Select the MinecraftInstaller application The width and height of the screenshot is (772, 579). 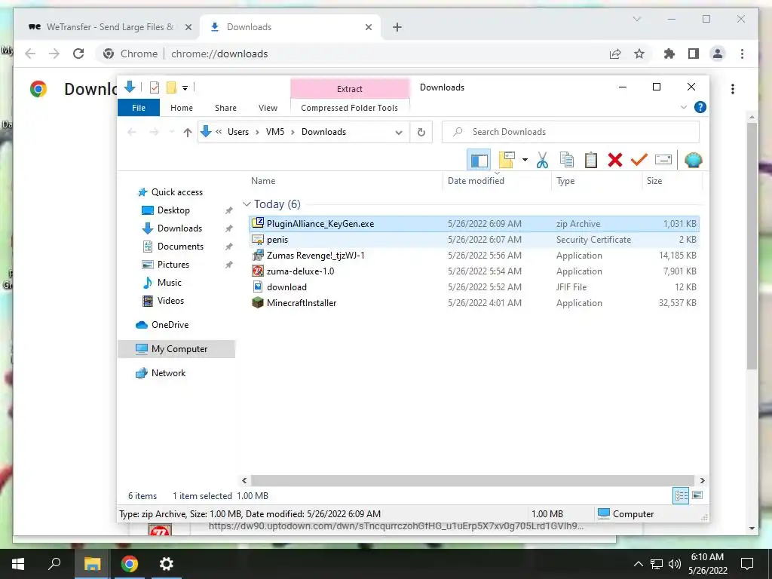click(473, 303)
